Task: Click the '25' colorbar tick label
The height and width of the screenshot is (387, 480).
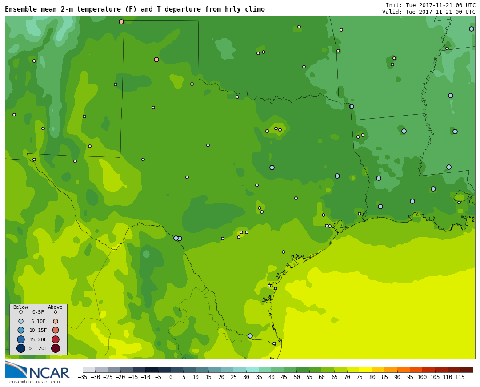Action: (234, 377)
